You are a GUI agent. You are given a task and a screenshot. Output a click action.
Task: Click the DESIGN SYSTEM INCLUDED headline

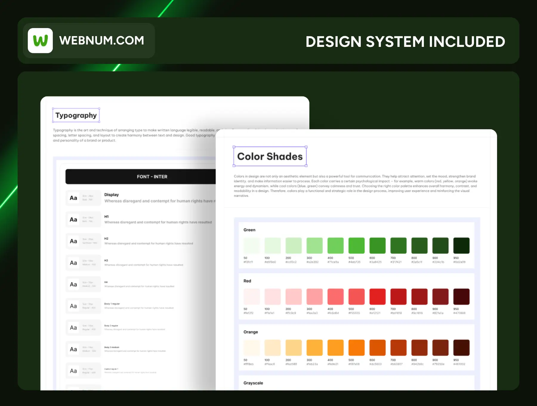(x=405, y=42)
